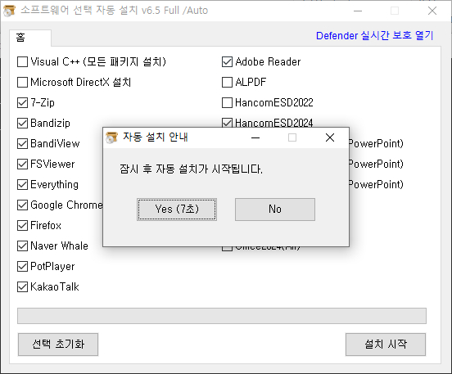The image size is (452, 374).
Task: Uncheck the Bandizip checkbox
Action: [22, 123]
